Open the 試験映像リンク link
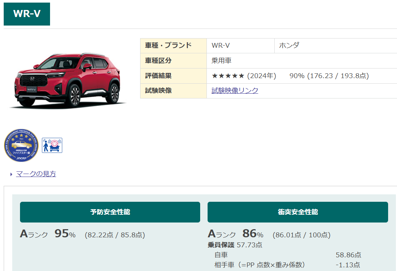This screenshot has width=397, height=271. tap(235, 90)
